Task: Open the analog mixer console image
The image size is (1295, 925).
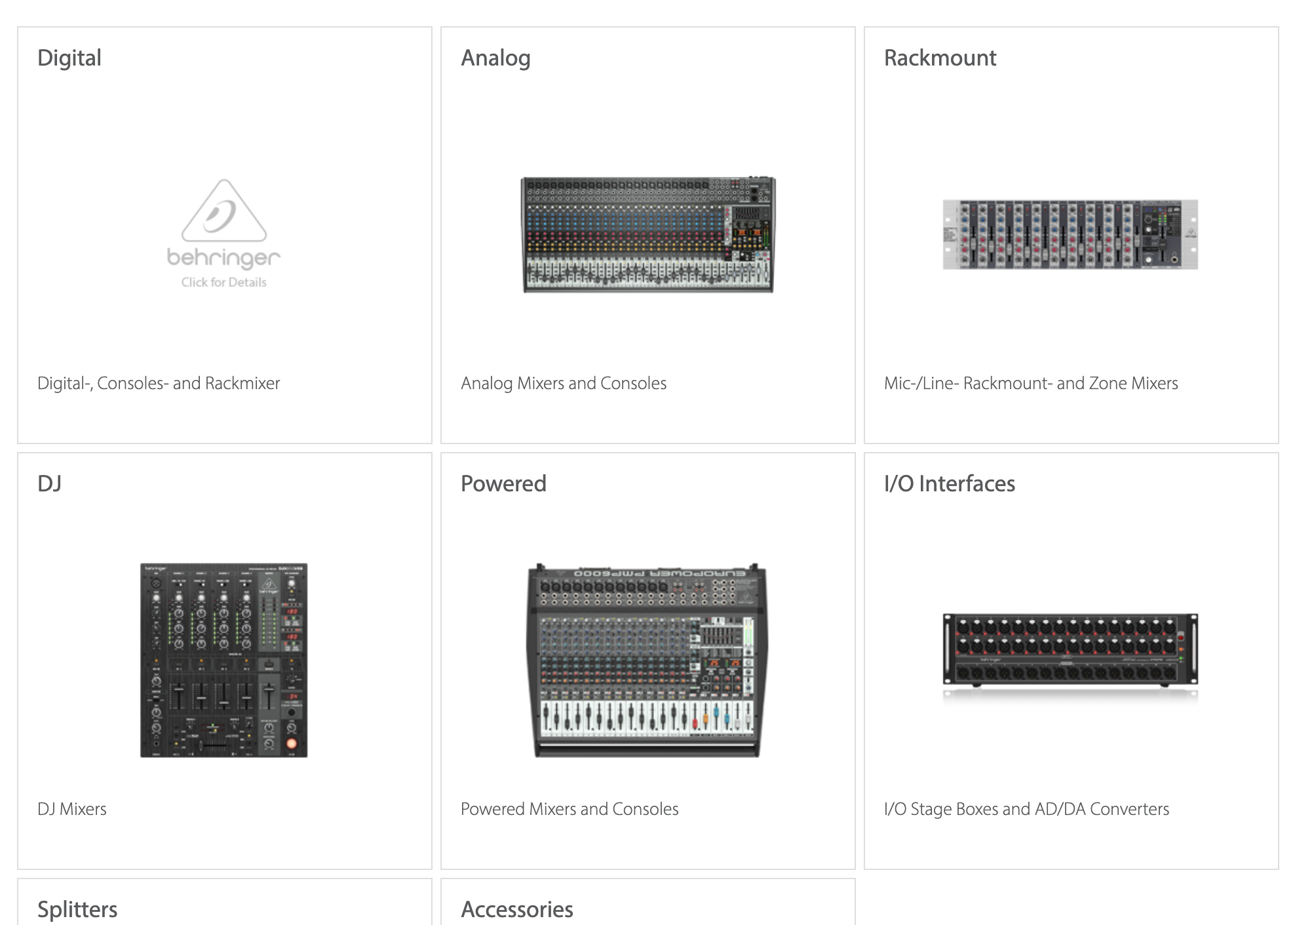Action: [x=647, y=235]
